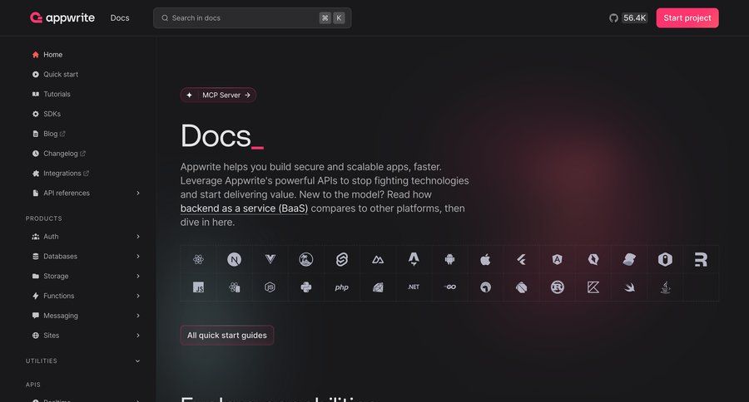The width and height of the screenshot is (749, 402).
Task: Open the TanStack palm island icon
Action: [x=306, y=259]
